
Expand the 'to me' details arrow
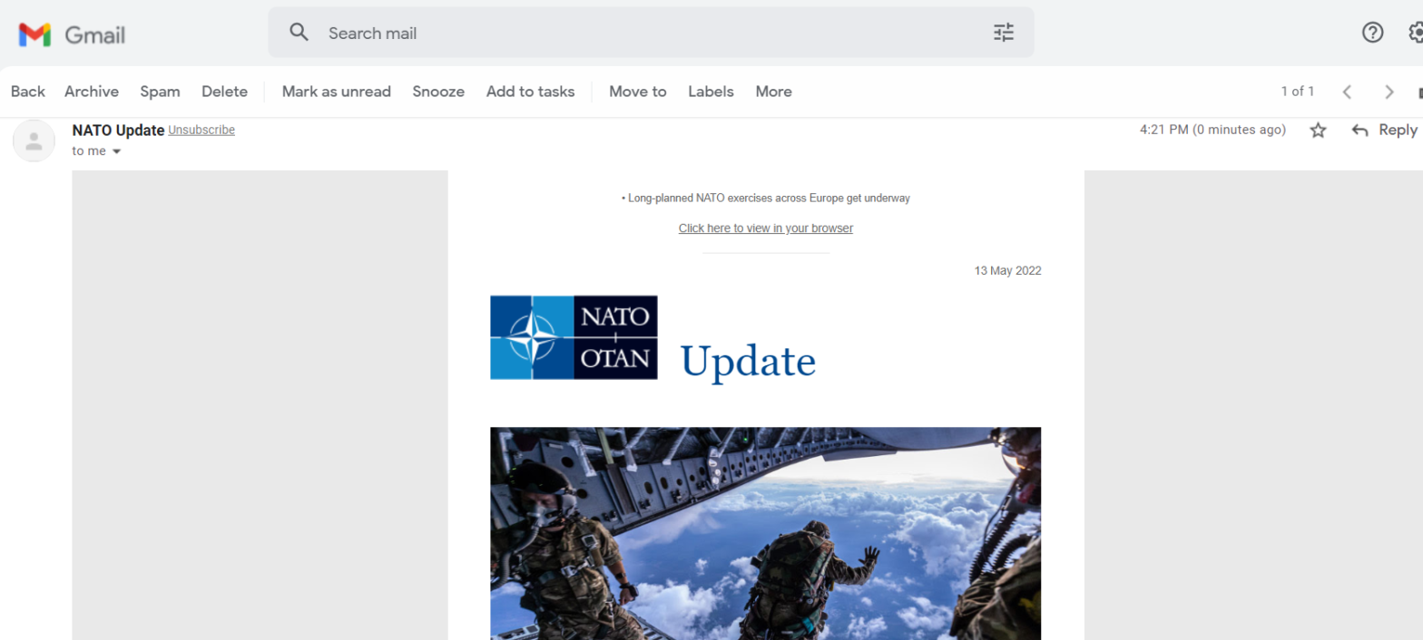[116, 151]
